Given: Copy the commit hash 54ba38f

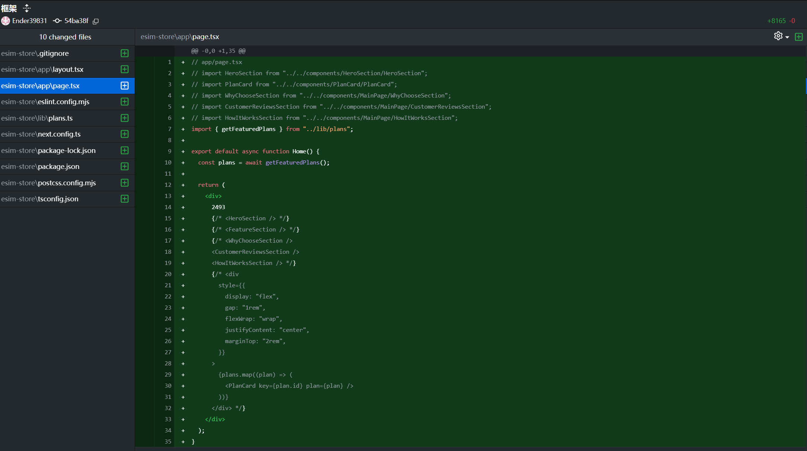Looking at the screenshot, I should coord(96,21).
